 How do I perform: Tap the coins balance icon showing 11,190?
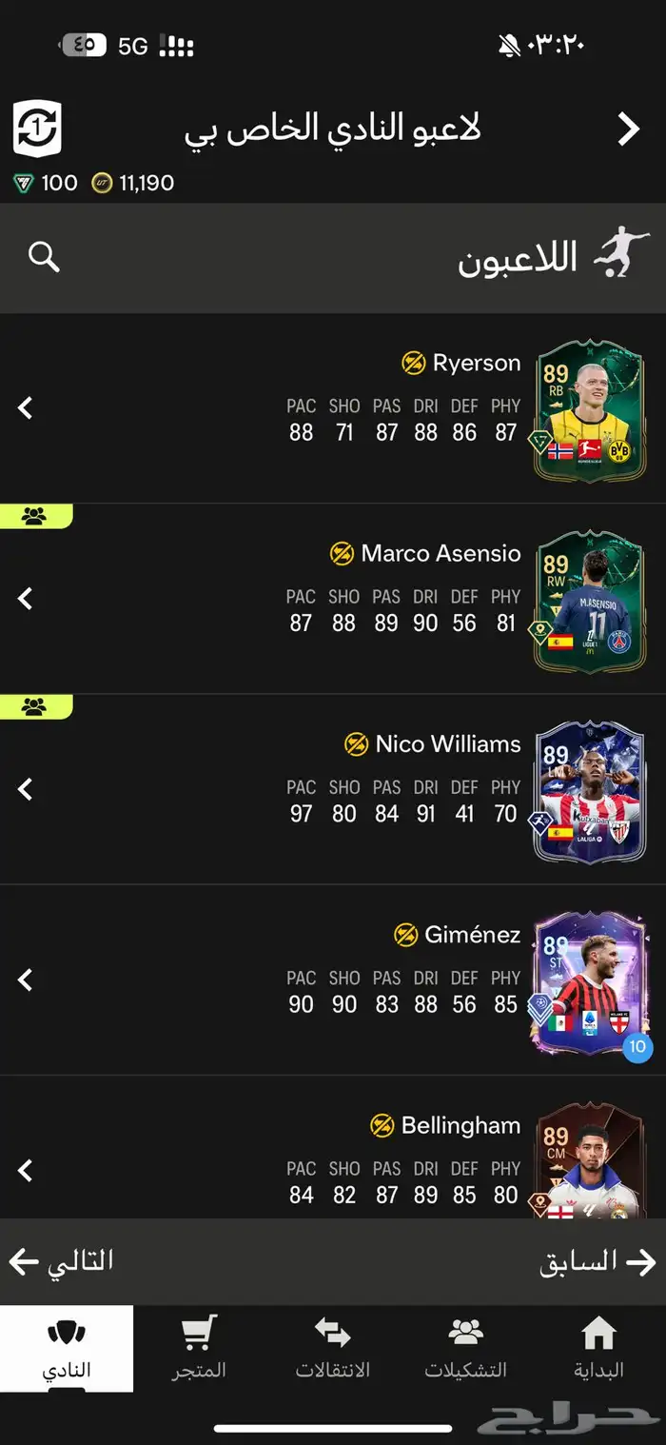click(102, 183)
